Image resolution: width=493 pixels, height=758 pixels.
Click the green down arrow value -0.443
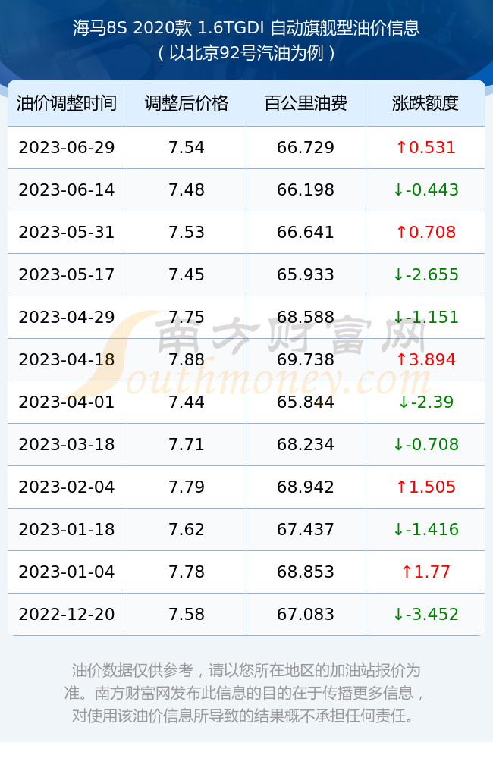425,190
